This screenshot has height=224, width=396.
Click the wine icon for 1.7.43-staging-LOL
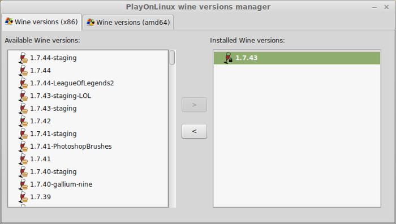click(x=23, y=96)
